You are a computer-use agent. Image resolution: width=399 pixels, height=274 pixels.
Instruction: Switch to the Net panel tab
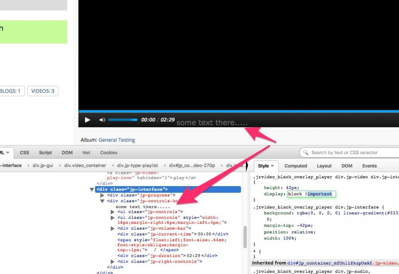click(x=86, y=152)
